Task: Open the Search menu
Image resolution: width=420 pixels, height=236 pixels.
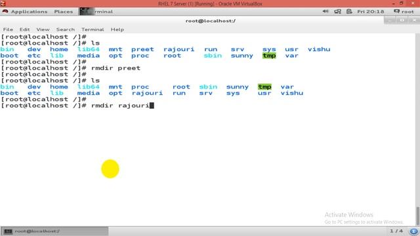Action: point(66,29)
